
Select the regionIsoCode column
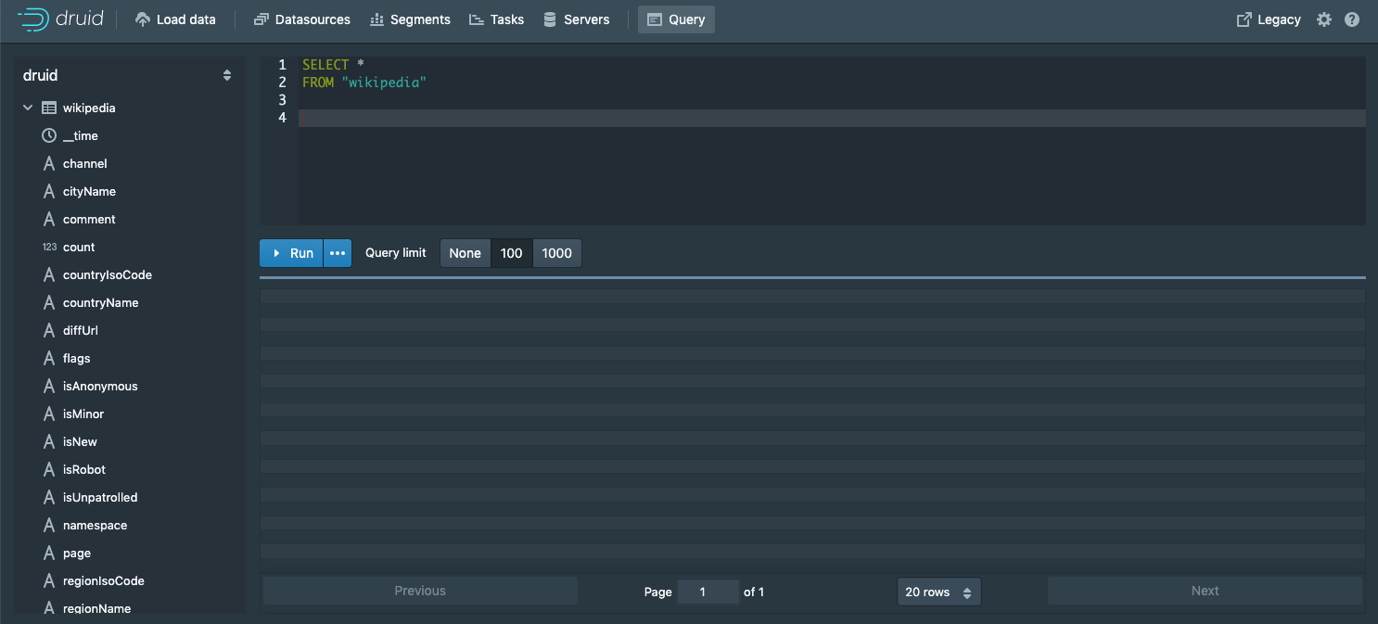point(104,581)
